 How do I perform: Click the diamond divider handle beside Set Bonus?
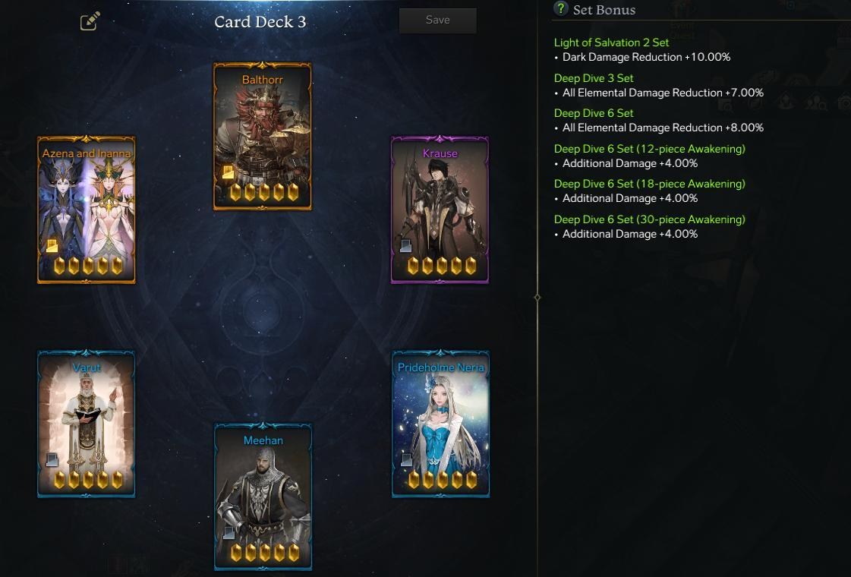pos(537,298)
